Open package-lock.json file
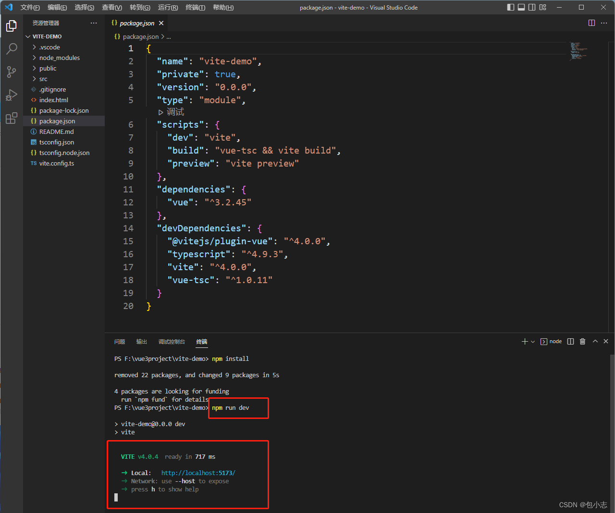This screenshot has width=615, height=513. tap(64, 110)
